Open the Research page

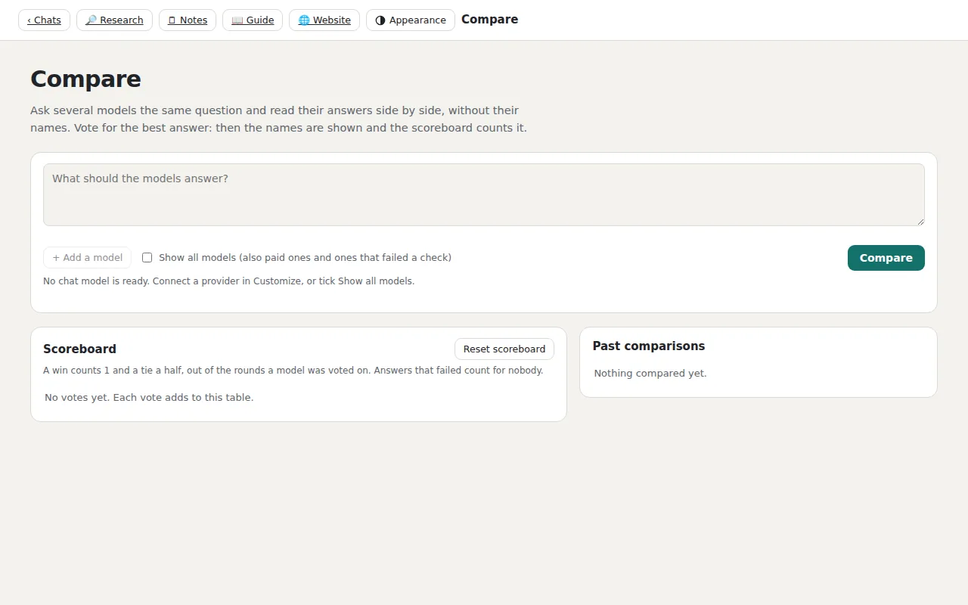coord(114,20)
